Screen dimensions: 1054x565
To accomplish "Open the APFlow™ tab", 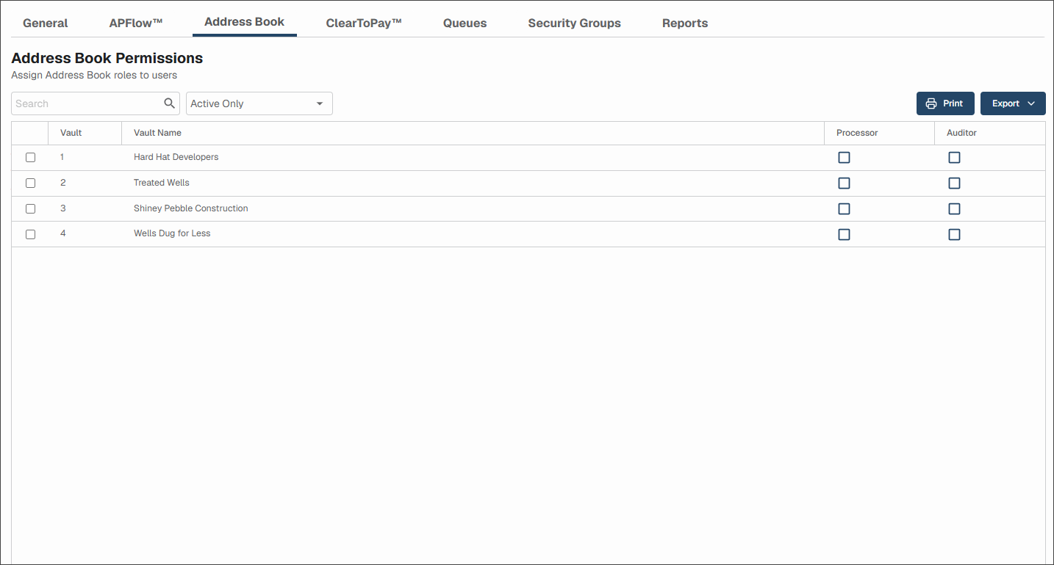I will (136, 23).
